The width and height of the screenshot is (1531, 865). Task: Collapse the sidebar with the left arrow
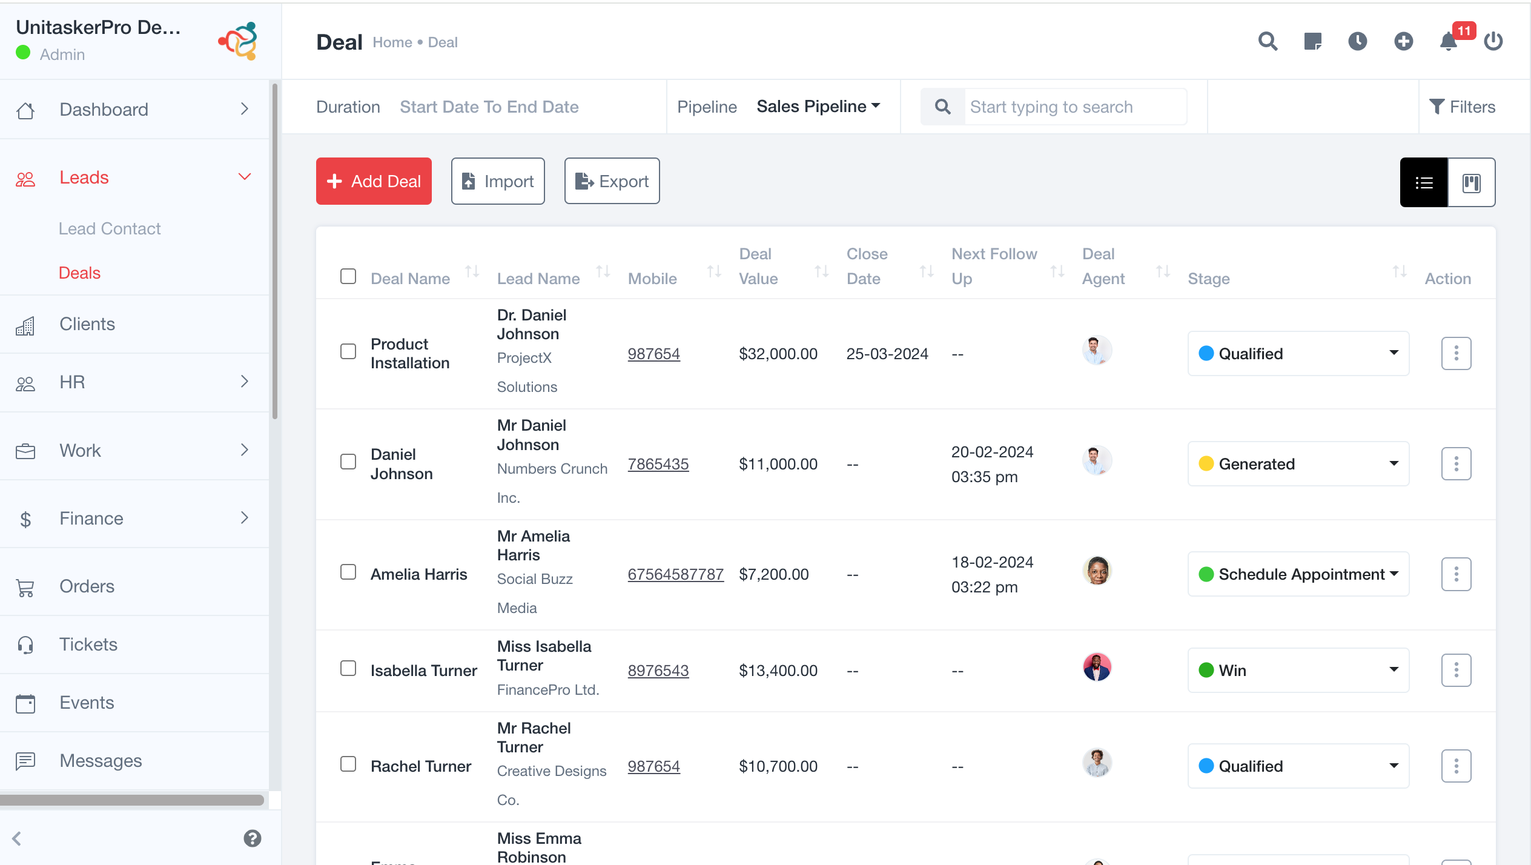click(x=17, y=838)
